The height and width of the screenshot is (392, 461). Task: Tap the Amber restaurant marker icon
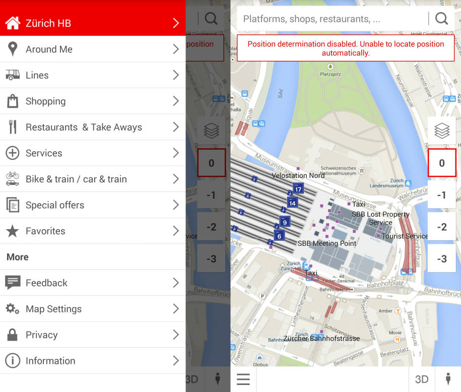click(398, 311)
